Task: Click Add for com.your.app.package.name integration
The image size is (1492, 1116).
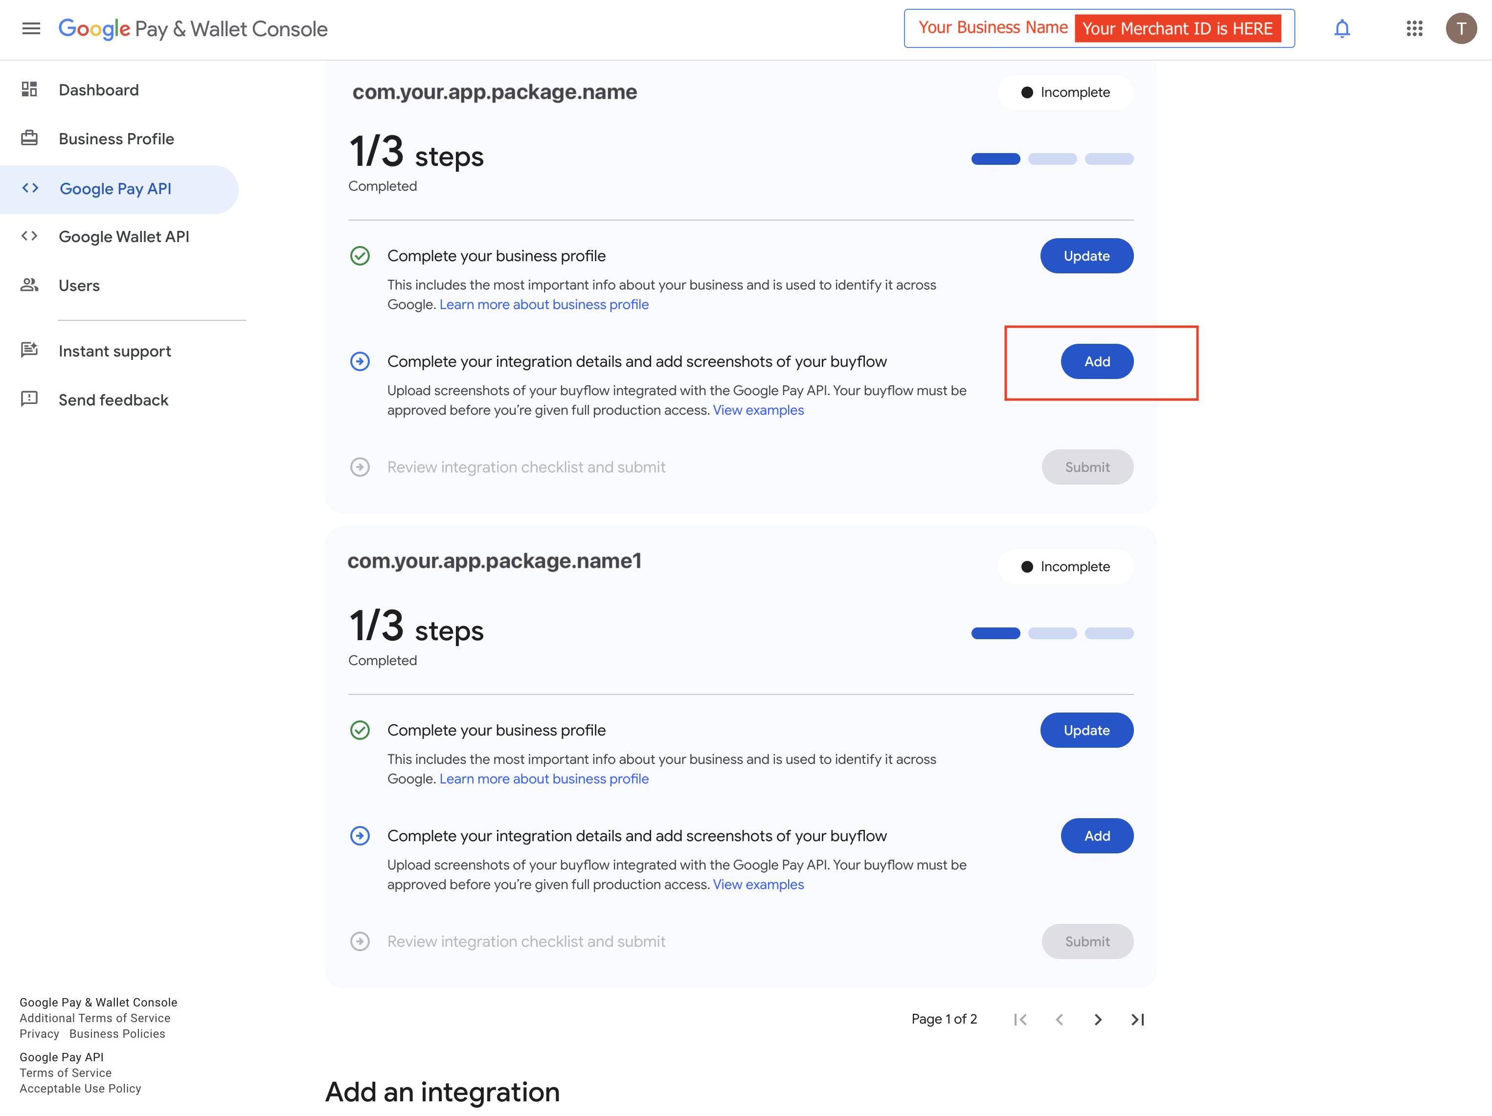Action: [x=1097, y=361]
